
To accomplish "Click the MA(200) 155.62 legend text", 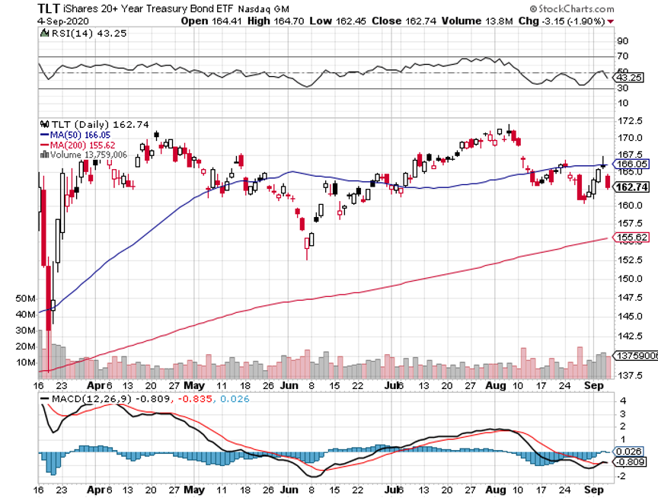I will coord(83,145).
